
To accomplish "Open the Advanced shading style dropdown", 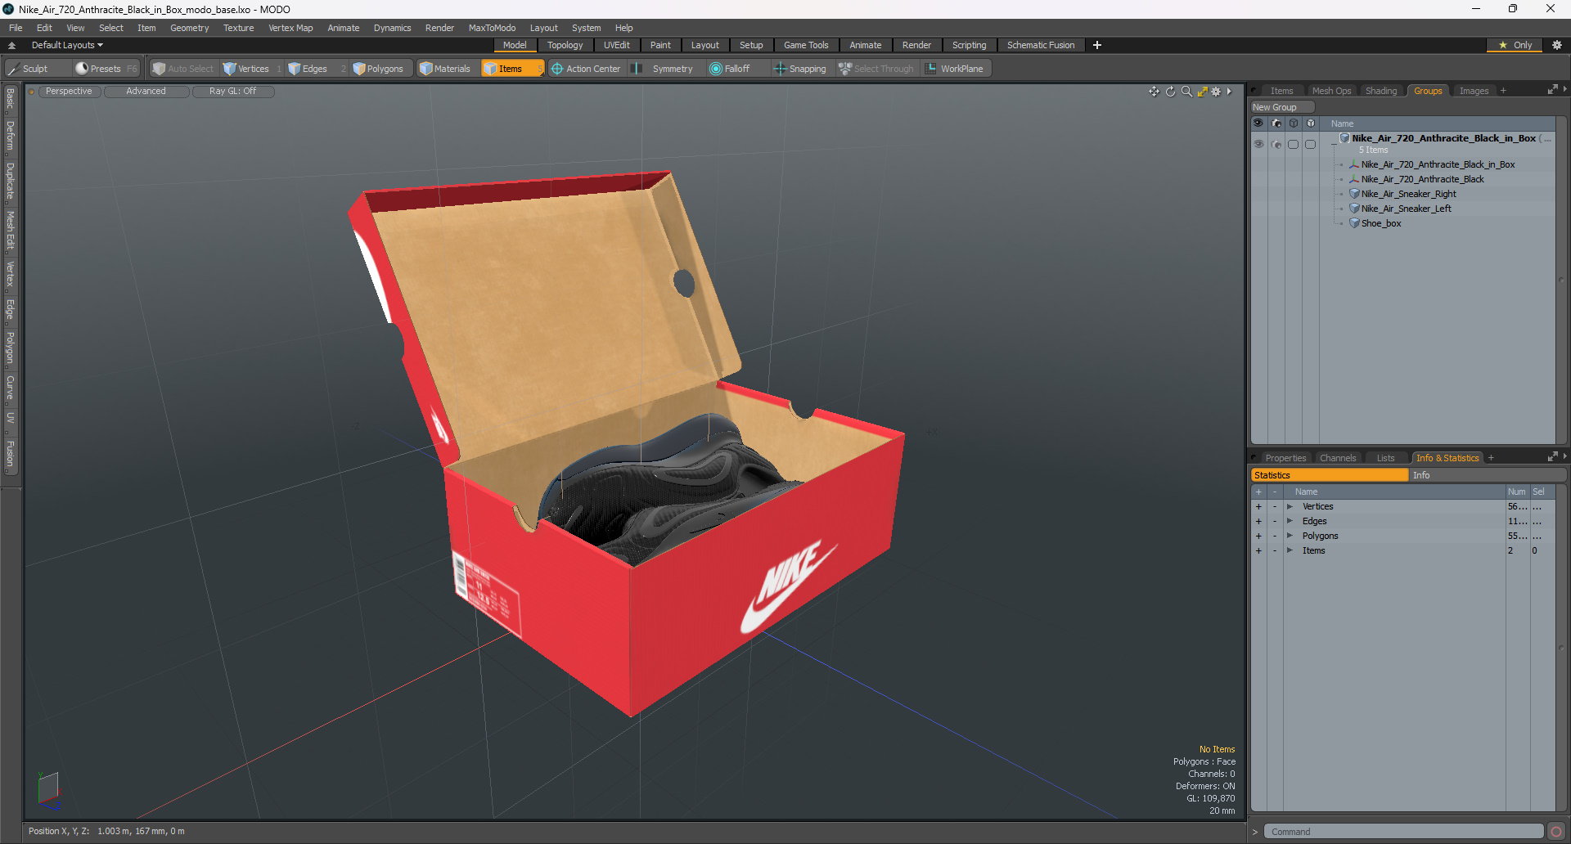I will click(146, 92).
